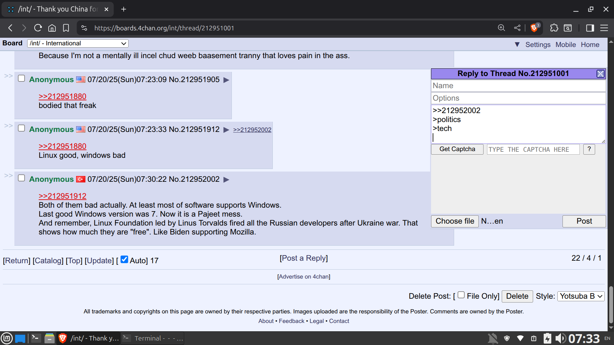Enable the File Only checkbox
This screenshot has height=345, width=614.
point(461,295)
